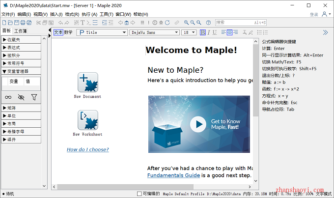The width and height of the screenshot is (334, 198).
Task: Toggle numbered list formatting
Action: (265, 32)
